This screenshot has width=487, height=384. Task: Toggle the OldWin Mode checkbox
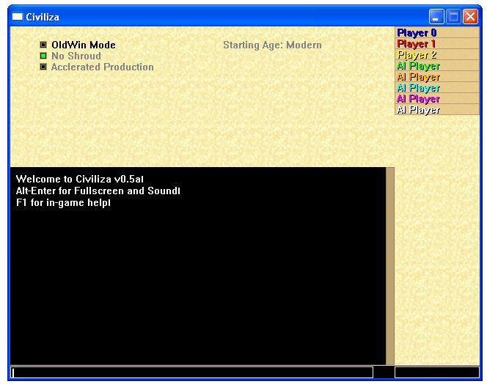(43, 45)
